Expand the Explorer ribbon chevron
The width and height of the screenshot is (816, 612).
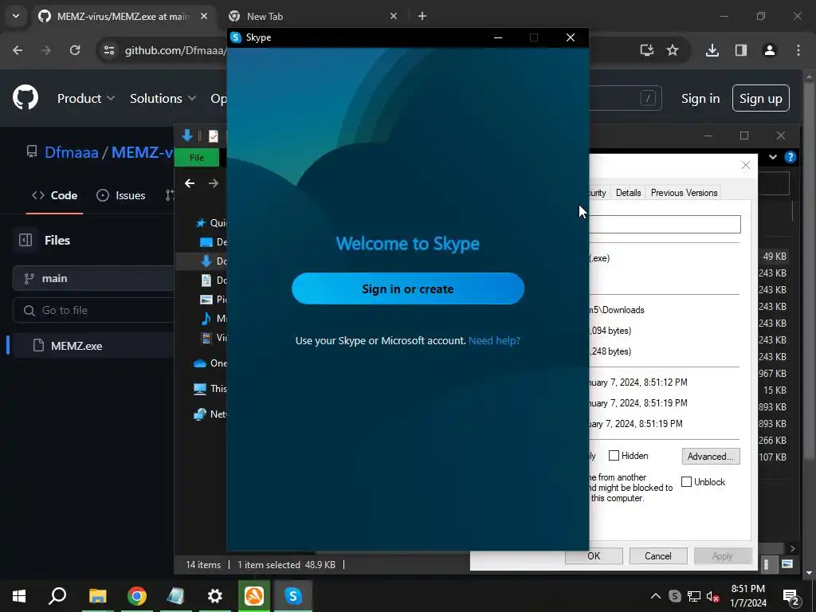[x=773, y=157]
